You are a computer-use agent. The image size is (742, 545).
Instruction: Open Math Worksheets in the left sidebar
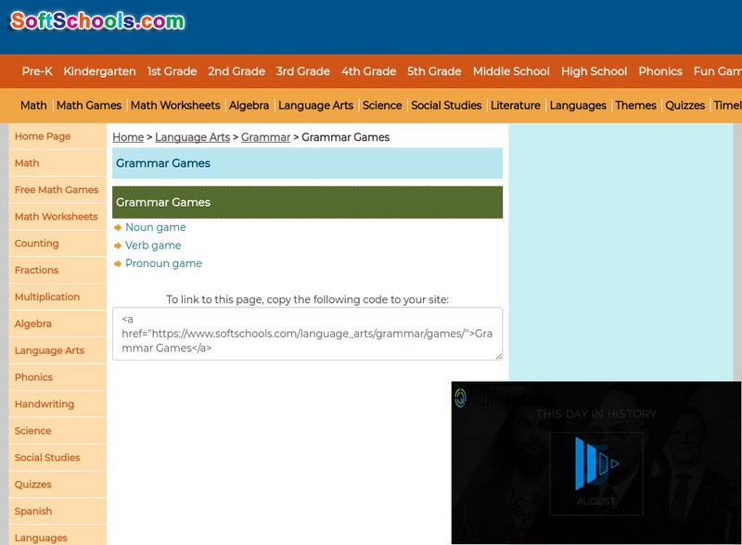58,217
